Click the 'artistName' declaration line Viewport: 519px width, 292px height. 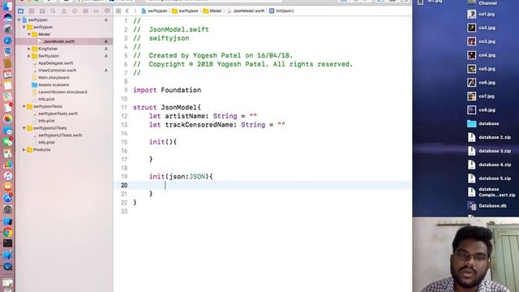203,116
